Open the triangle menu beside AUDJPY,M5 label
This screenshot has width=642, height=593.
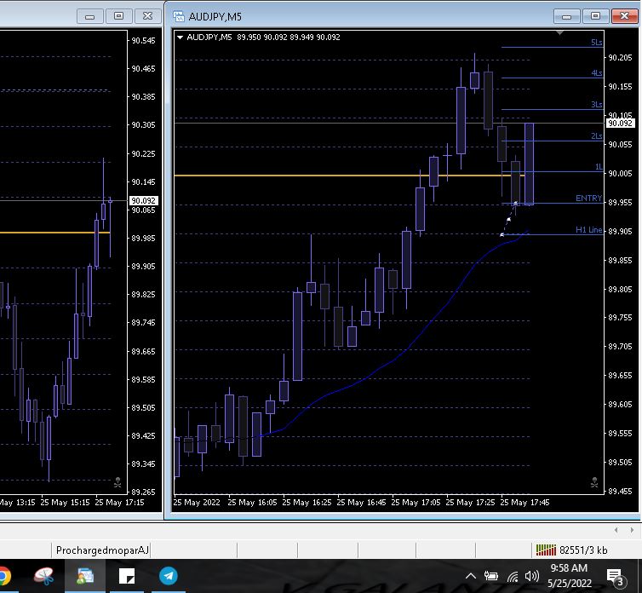click(x=180, y=37)
